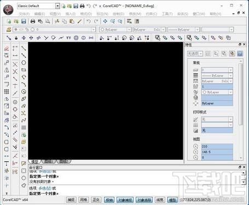Click the pencil Property Painter icon
This screenshot has height=205, width=249.
tap(79, 21)
